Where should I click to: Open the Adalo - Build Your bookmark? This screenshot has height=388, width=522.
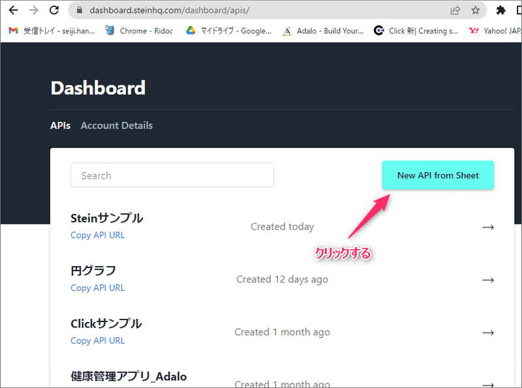(x=323, y=31)
